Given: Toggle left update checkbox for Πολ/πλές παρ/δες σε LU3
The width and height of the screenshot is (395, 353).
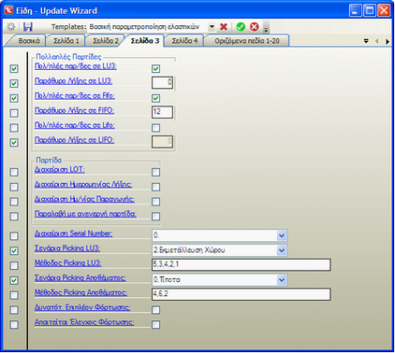Looking at the screenshot, I should pos(14,68).
